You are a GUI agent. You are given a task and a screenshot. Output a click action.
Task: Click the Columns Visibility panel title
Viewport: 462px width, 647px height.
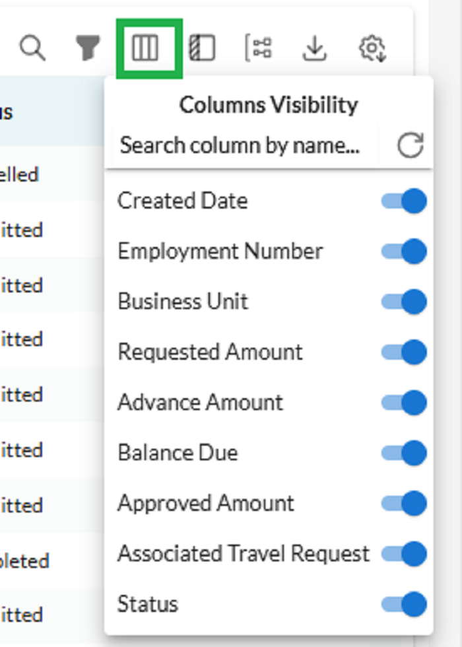(269, 104)
